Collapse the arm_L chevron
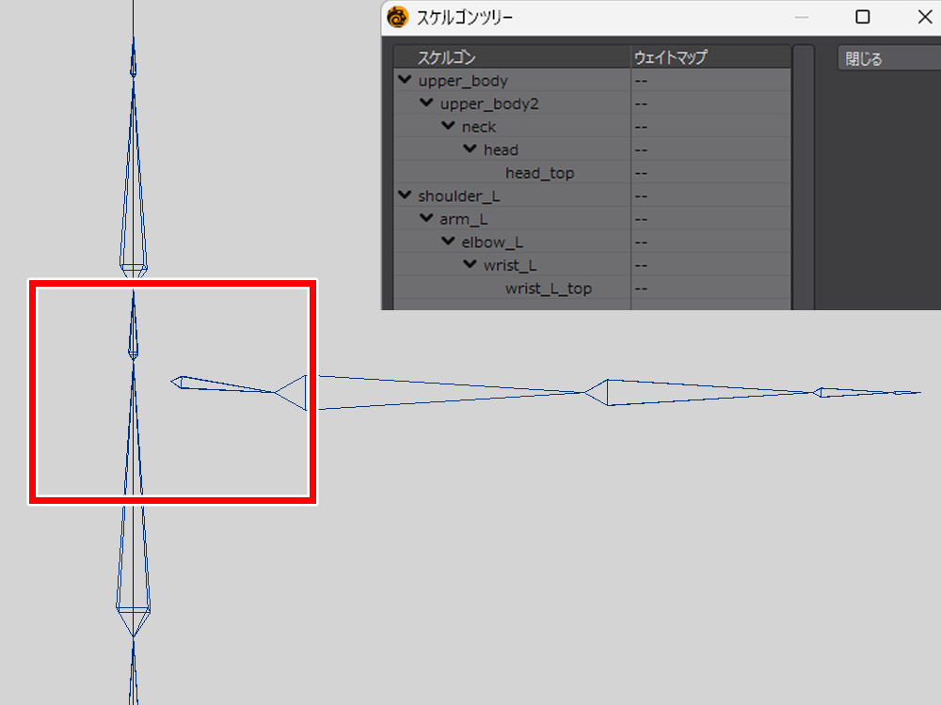Image resolution: width=941 pixels, height=705 pixels. click(x=426, y=218)
